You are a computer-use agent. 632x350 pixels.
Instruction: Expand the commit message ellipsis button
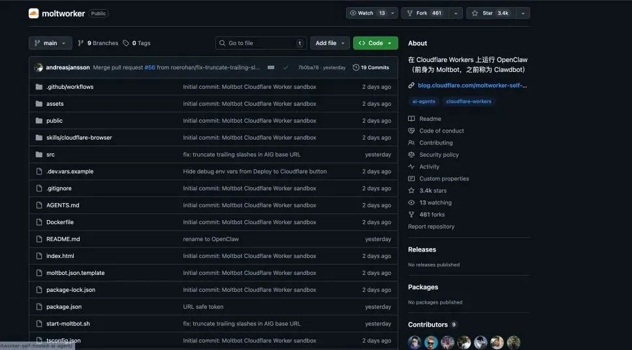(x=271, y=67)
